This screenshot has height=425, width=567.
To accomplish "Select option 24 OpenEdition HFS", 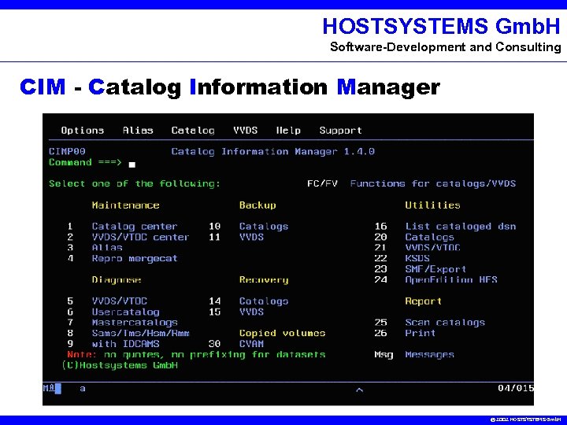I will (435, 279).
